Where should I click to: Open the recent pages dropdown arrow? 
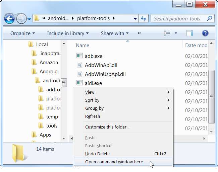click(x=29, y=19)
